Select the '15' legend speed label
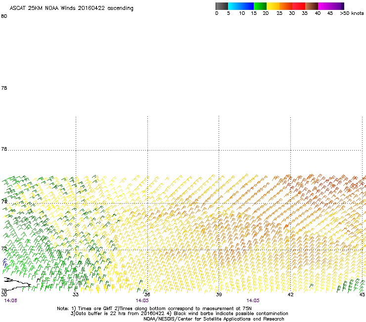The image size is (366, 322). 254,13
